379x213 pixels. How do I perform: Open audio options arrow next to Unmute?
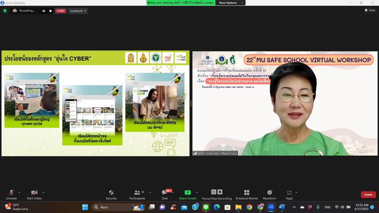tap(19, 192)
